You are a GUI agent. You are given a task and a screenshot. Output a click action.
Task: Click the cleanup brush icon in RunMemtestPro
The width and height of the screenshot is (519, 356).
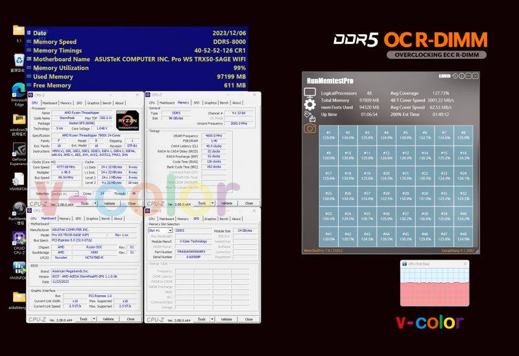pyautogui.click(x=309, y=117)
